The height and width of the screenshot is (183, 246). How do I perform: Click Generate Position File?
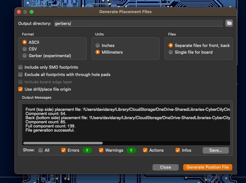pyautogui.click(x=208, y=167)
